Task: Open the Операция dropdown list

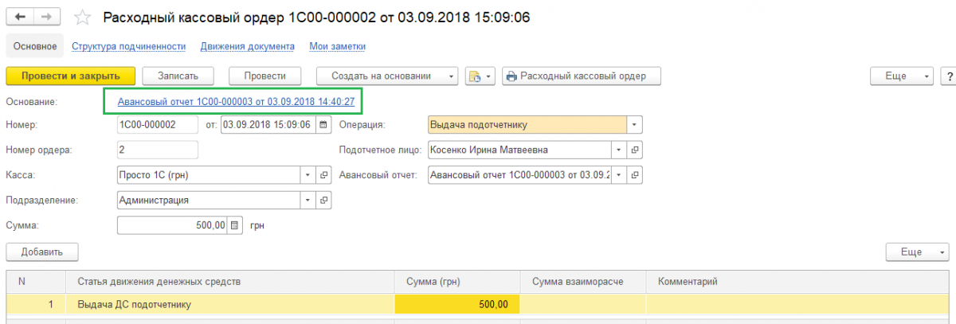Action: [x=635, y=125]
